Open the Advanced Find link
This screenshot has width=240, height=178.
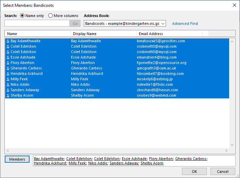185,23
